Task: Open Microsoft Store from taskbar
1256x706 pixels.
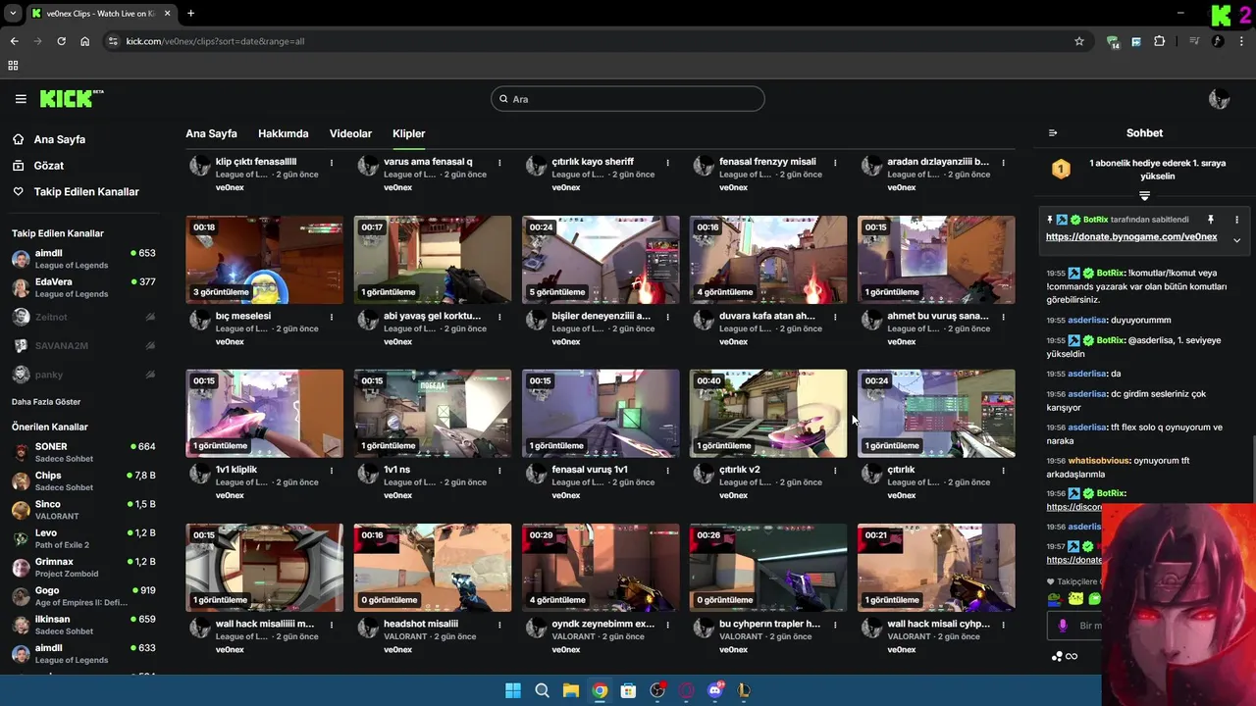Action: coord(629,690)
